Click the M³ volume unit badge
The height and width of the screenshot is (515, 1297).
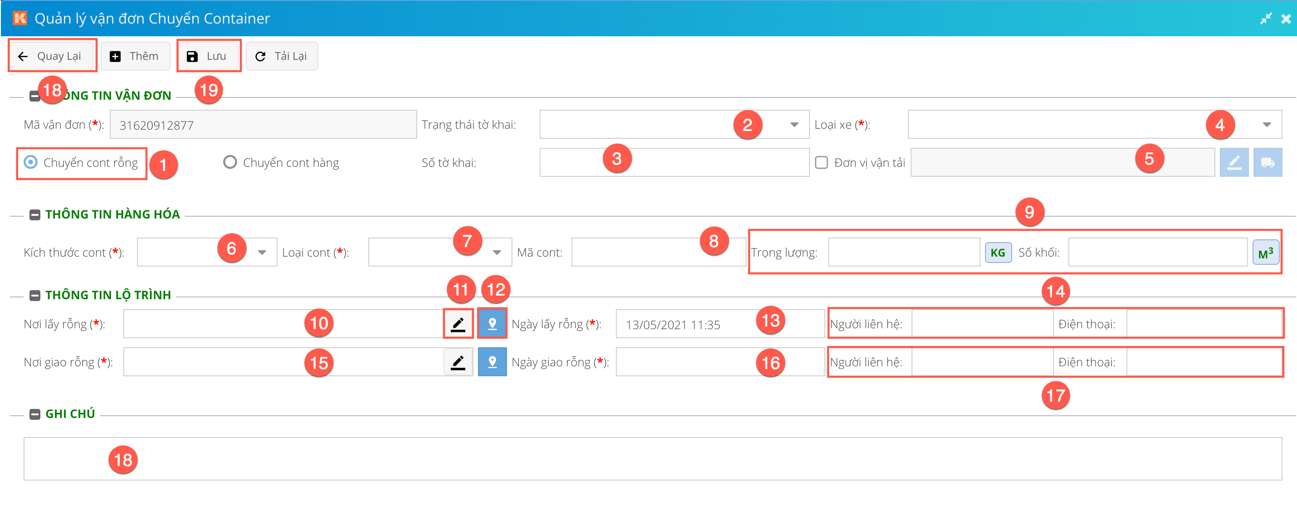tap(1265, 252)
